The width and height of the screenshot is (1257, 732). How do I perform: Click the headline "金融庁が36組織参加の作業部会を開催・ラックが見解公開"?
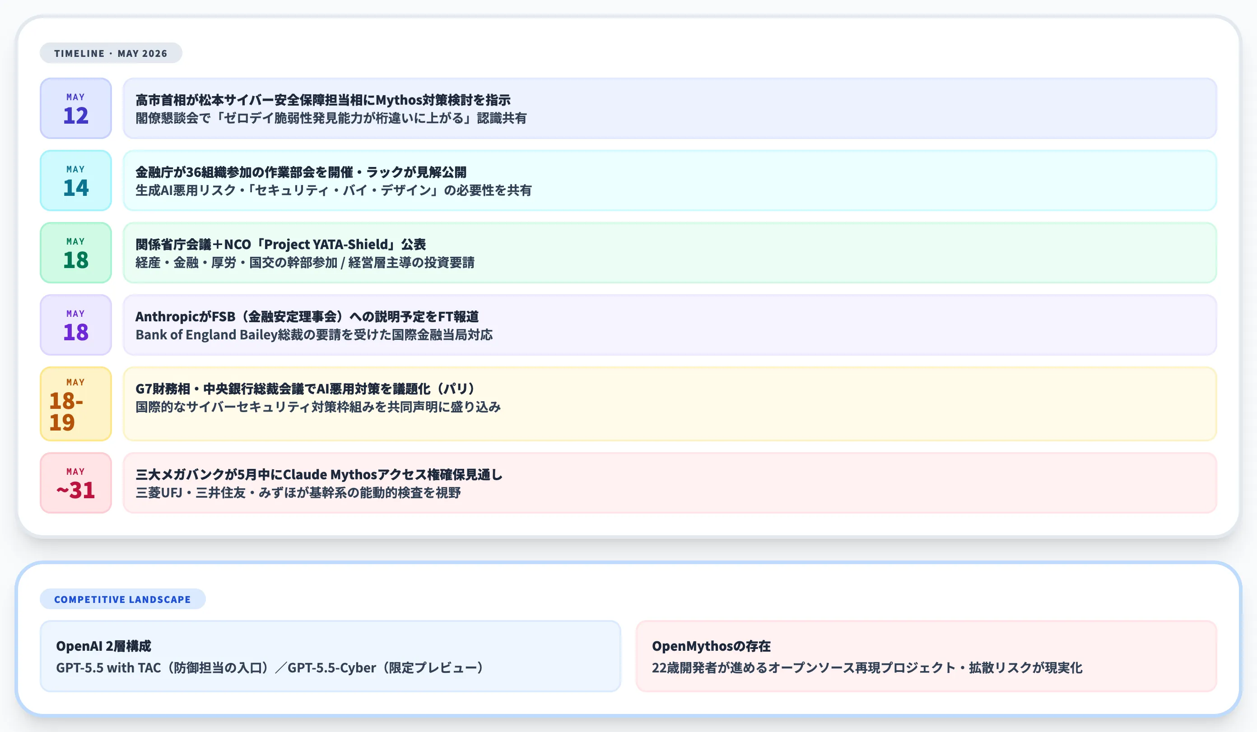click(x=301, y=172)
